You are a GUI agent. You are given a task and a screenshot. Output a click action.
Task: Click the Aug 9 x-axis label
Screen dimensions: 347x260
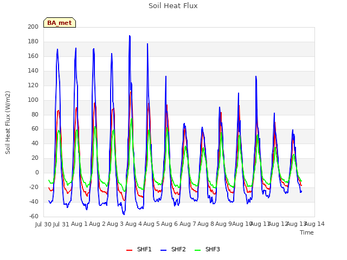coord(223,224)
